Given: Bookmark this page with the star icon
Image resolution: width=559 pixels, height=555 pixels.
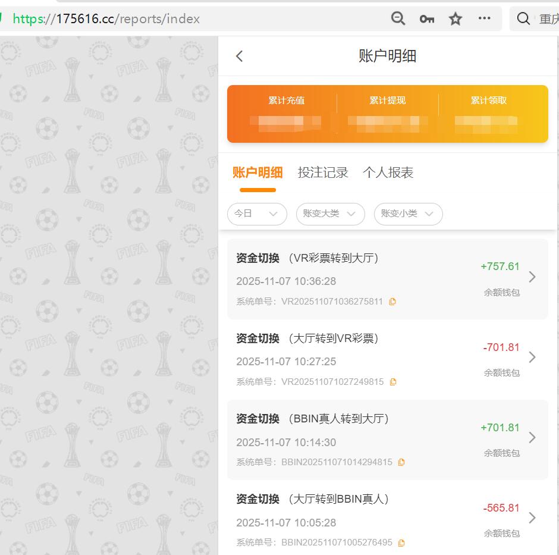Looking at the screenshot, I should [x=455, y=18].
